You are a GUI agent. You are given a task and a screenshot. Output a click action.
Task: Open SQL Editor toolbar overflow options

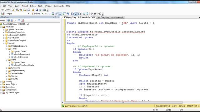102,14
